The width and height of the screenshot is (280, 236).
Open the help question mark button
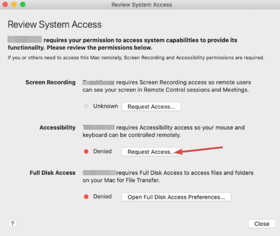coord(12,224)
